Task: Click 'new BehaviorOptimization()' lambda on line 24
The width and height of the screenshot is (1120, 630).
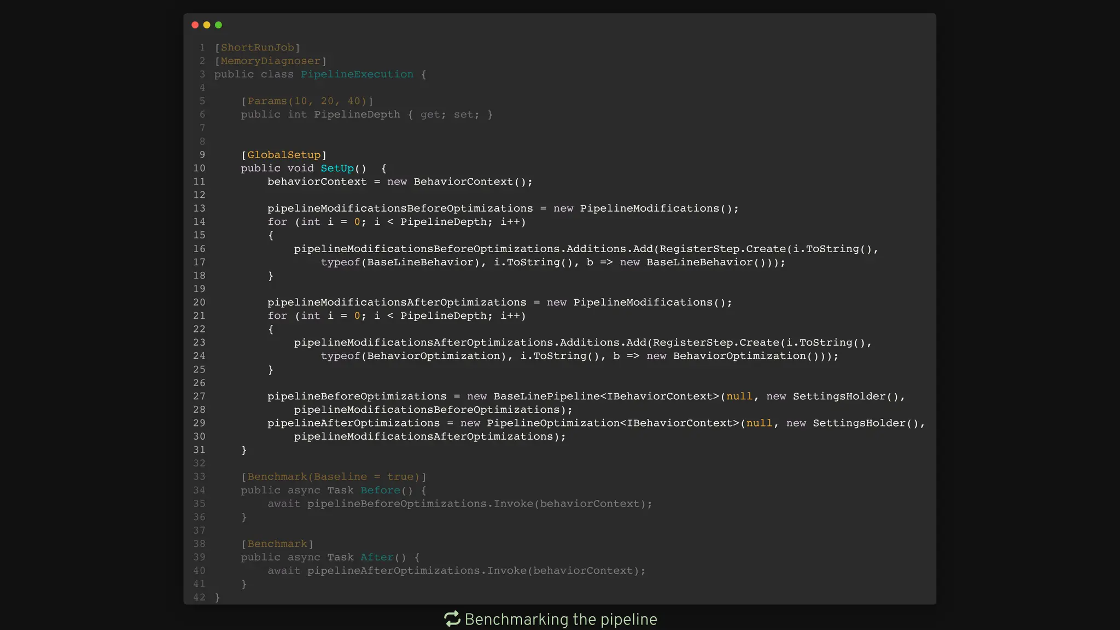Action: pyautogui.click(x=736, y=356)
